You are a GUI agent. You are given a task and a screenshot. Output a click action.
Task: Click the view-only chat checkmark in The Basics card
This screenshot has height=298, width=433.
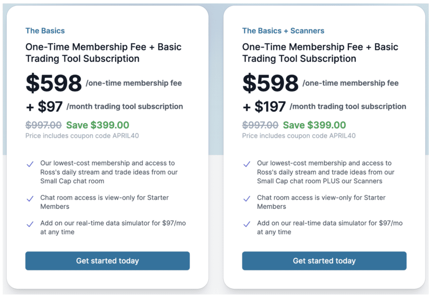[30, 199]
